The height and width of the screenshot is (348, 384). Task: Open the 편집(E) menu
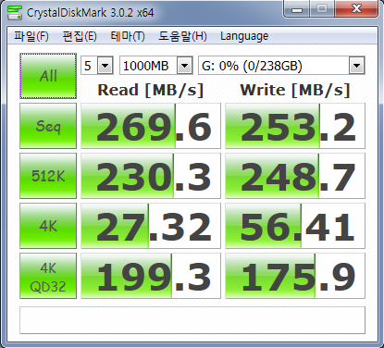80,36
